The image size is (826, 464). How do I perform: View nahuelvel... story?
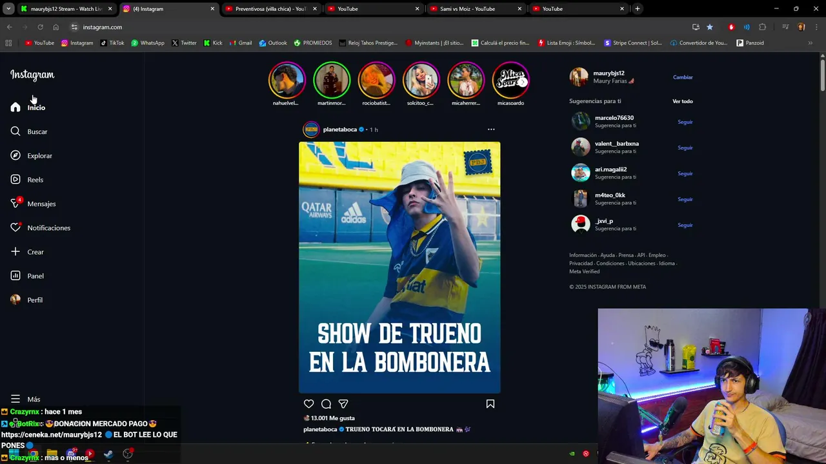[x=287, y=80]
